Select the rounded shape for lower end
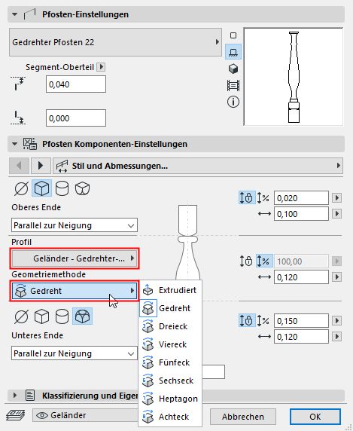The width and height of the screenshot is (353, 431). 82,316
